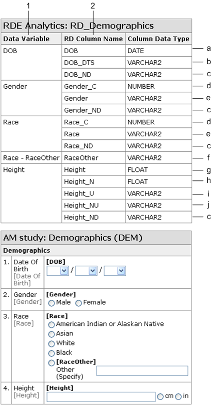Image resolution: width=211 pixels, height=405 pixels.
Task: Click the [Height] bold item label
Action: click(x=60, y=387)
